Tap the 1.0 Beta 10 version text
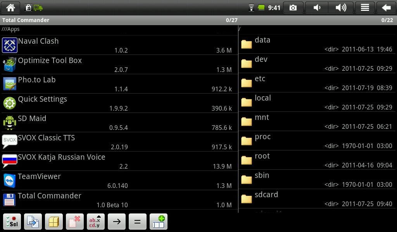The width and height of the screenshot is (397, 232). pyautogui.click(x=112, y=205)
